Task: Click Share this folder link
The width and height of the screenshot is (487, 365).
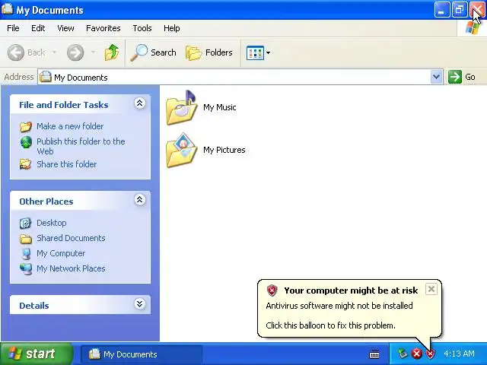Action: 66,164
